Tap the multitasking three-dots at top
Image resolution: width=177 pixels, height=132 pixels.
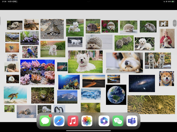88,2
